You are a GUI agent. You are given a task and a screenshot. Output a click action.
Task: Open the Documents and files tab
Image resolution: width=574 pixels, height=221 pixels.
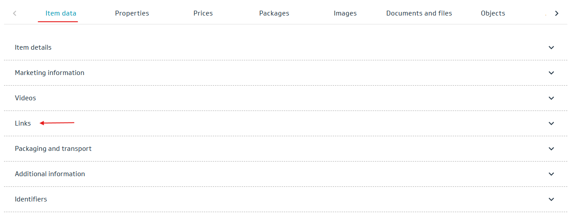(x=419, y=13)
